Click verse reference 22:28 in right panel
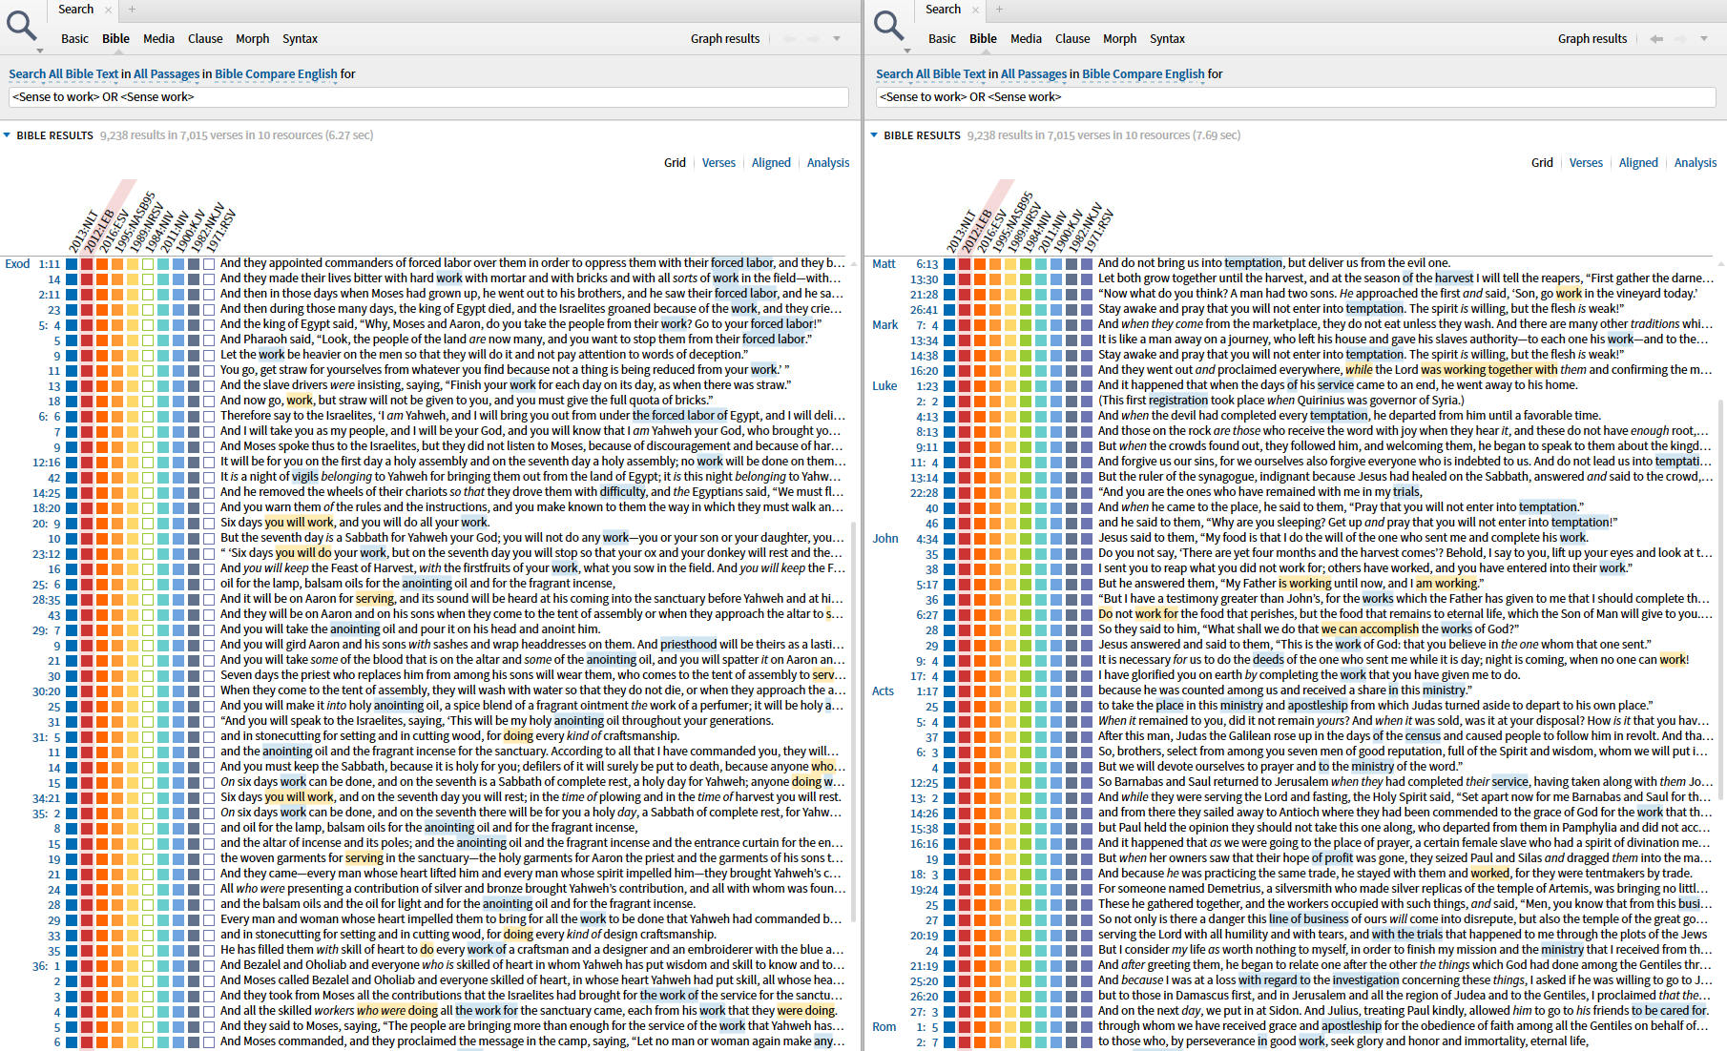Screen dimensions: 1727x1051 [x=925, y=493]
